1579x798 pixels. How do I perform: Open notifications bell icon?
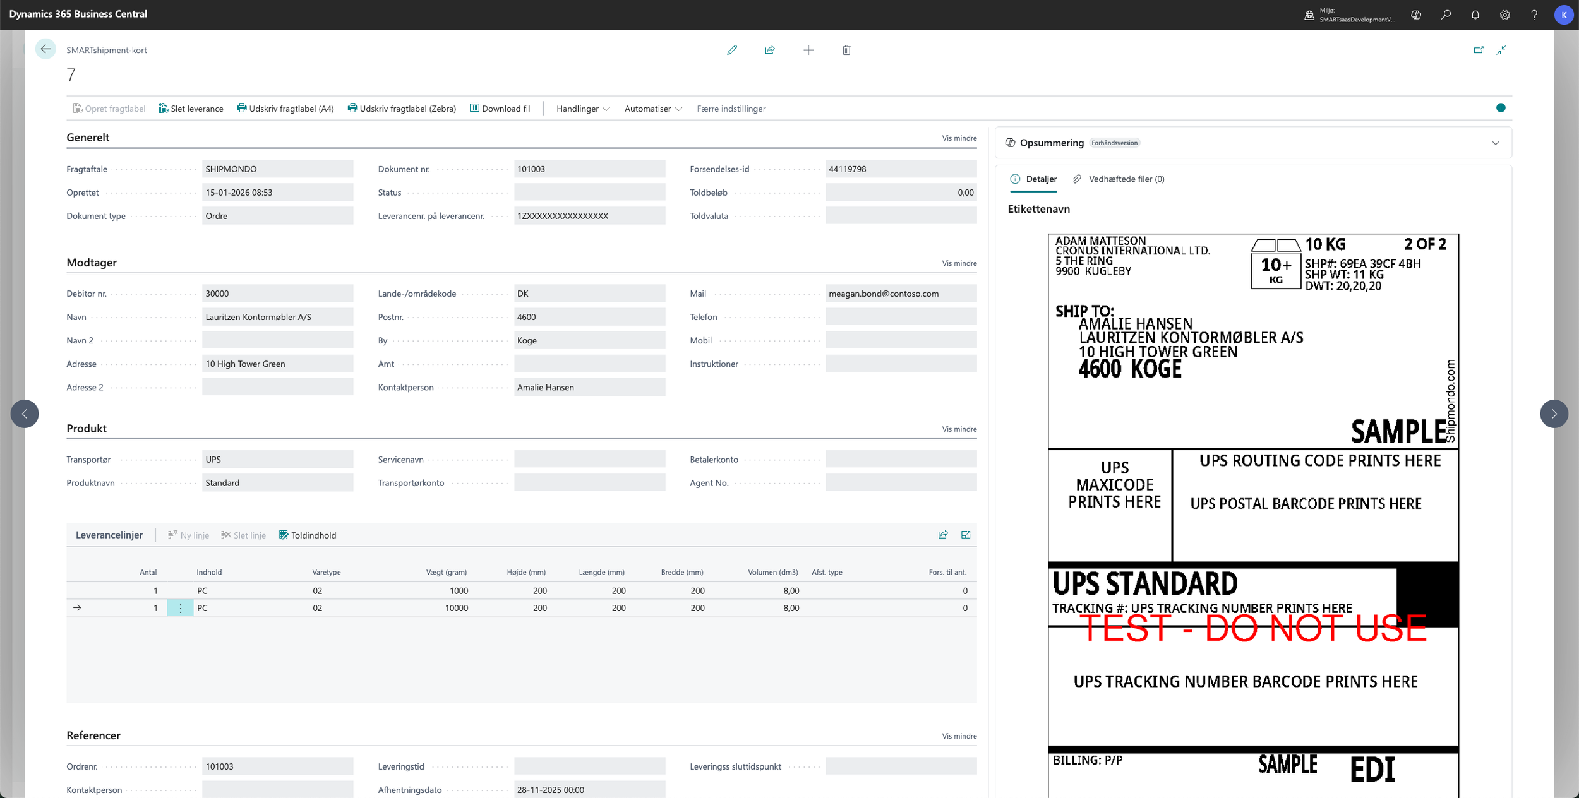click(1475, 15)
